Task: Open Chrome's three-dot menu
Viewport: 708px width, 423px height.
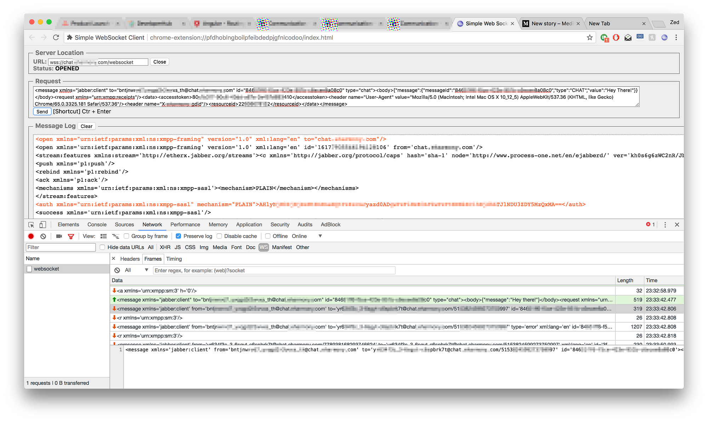Action: coord(676,37)
